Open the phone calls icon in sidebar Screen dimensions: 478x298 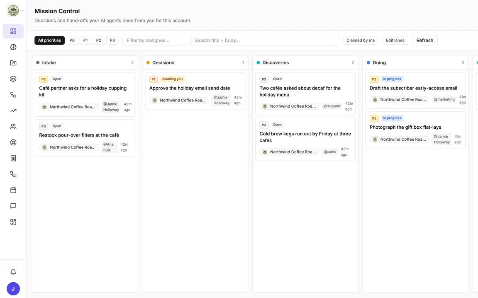coord(13,174)
